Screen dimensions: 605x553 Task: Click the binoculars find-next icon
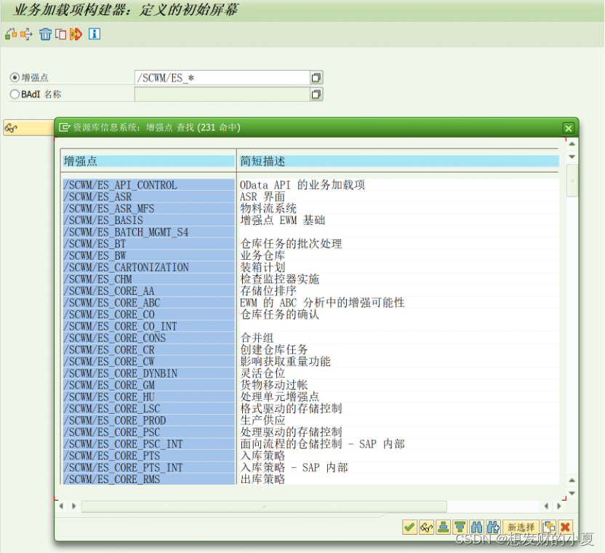point(493,527)
